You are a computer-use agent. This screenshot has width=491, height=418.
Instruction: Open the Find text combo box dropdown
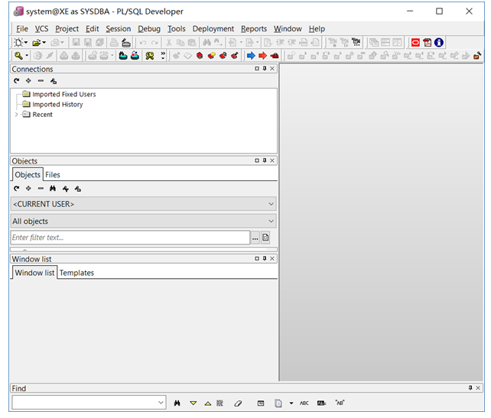click(x=161, y=403)
